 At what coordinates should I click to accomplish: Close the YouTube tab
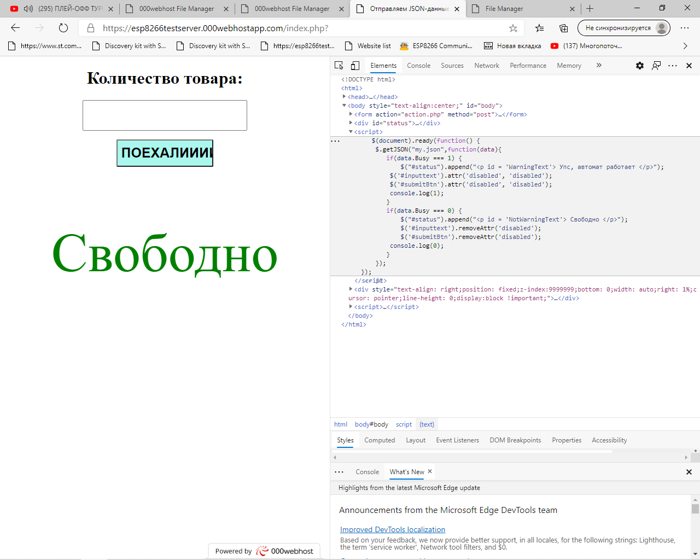tap(110, 9)
